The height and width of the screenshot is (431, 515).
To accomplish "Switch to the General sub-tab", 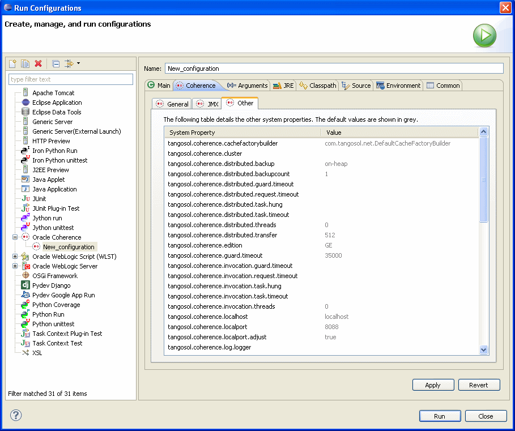I will click(x=172, y=104).
